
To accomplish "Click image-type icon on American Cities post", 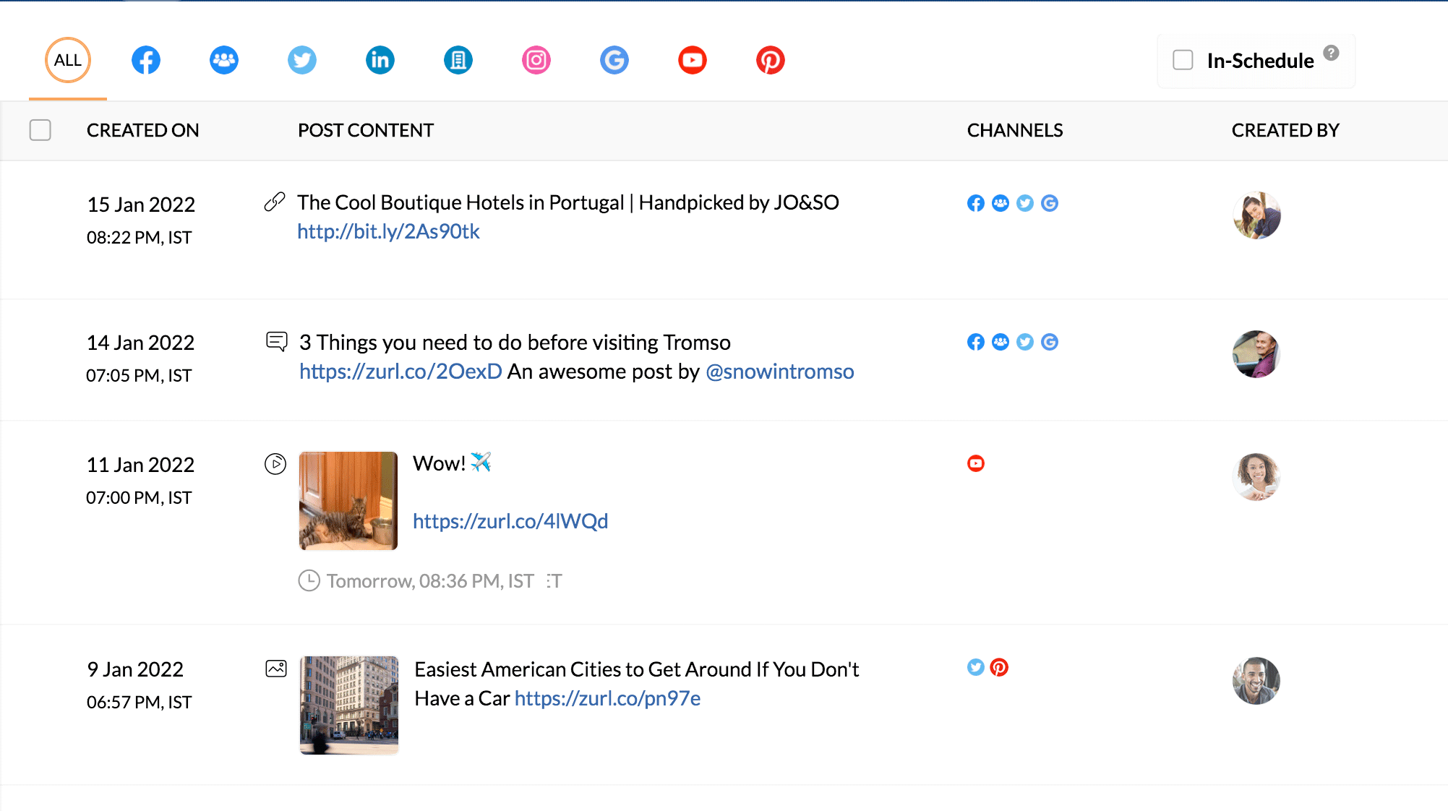I will pyautogui.click(x=276, y=669).
